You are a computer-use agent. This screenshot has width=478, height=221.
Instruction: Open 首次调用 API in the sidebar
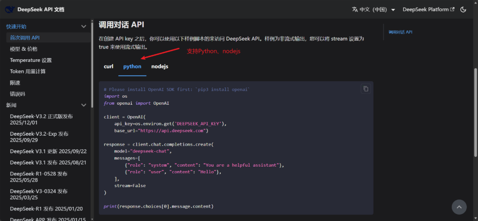(48, 38)
